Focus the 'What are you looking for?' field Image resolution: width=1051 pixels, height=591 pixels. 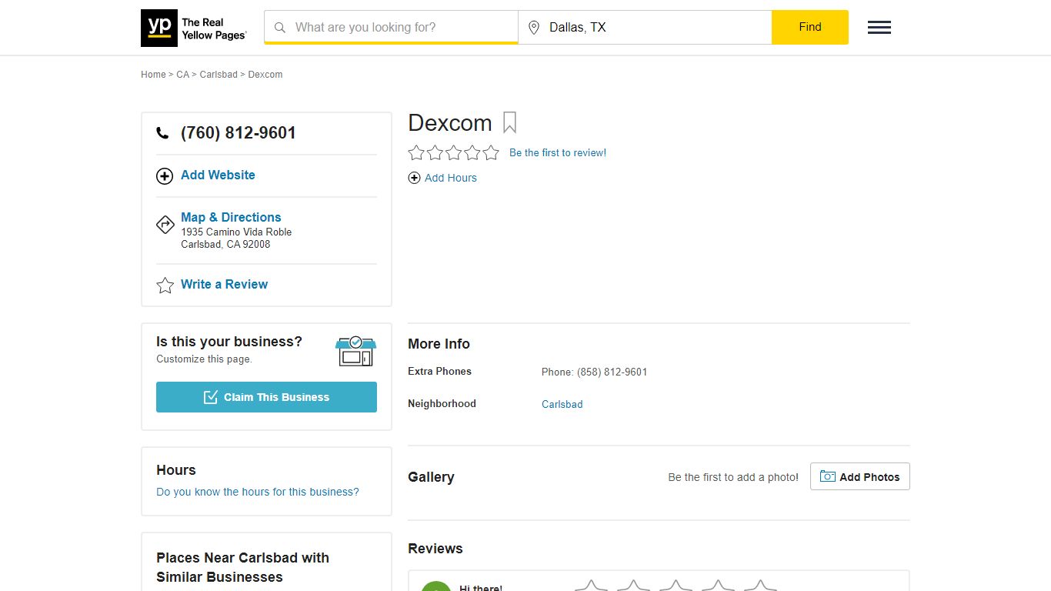[391, 27]
